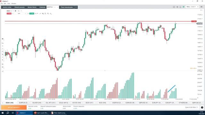Select the trend line drawing tool in sidebar
The width and height of the screenshot is (205, 115).
point(3,49)
